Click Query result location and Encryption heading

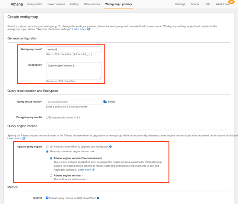click(x=33, y=91)
